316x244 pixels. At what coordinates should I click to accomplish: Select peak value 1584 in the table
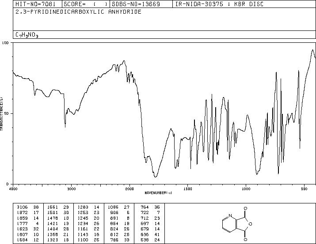coord(22,240)
